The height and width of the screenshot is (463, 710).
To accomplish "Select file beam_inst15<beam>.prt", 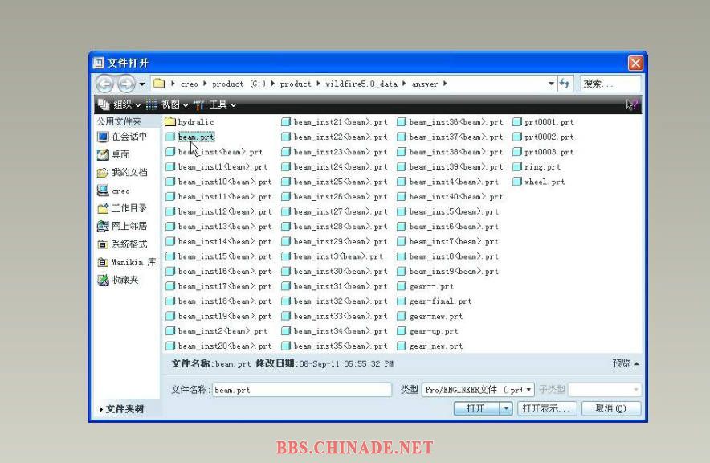I will [218, 256].
